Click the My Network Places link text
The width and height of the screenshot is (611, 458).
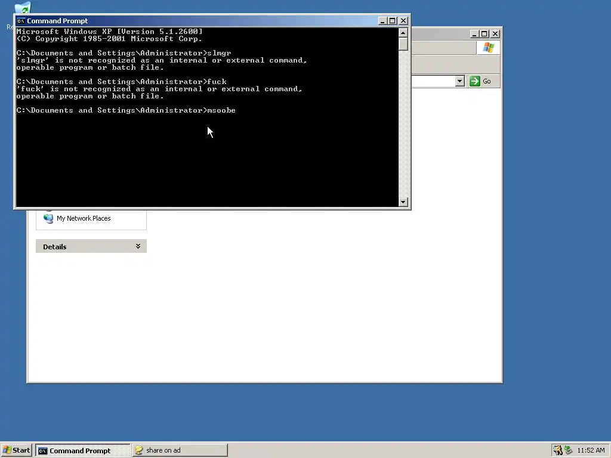point(84,218)
